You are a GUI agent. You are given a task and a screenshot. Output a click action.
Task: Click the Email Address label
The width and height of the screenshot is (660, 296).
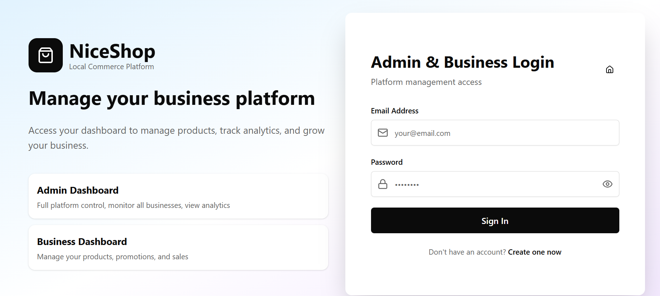(x=395, y=111)
